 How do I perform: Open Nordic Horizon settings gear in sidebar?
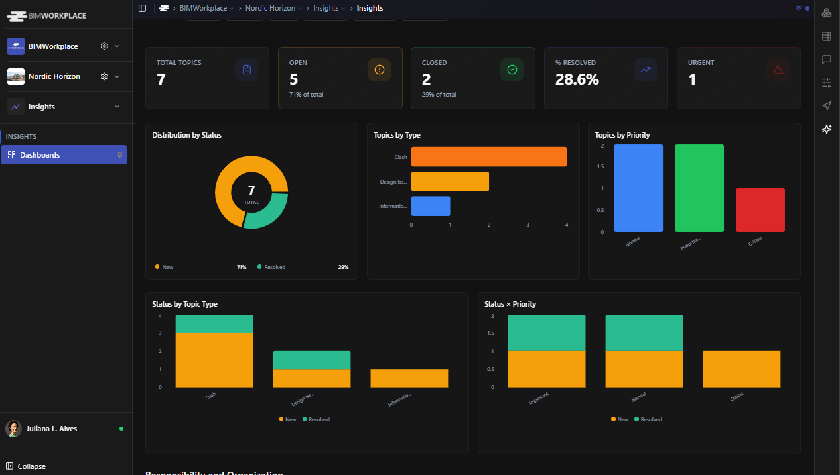pyautogui.click(x=104, y=76)
